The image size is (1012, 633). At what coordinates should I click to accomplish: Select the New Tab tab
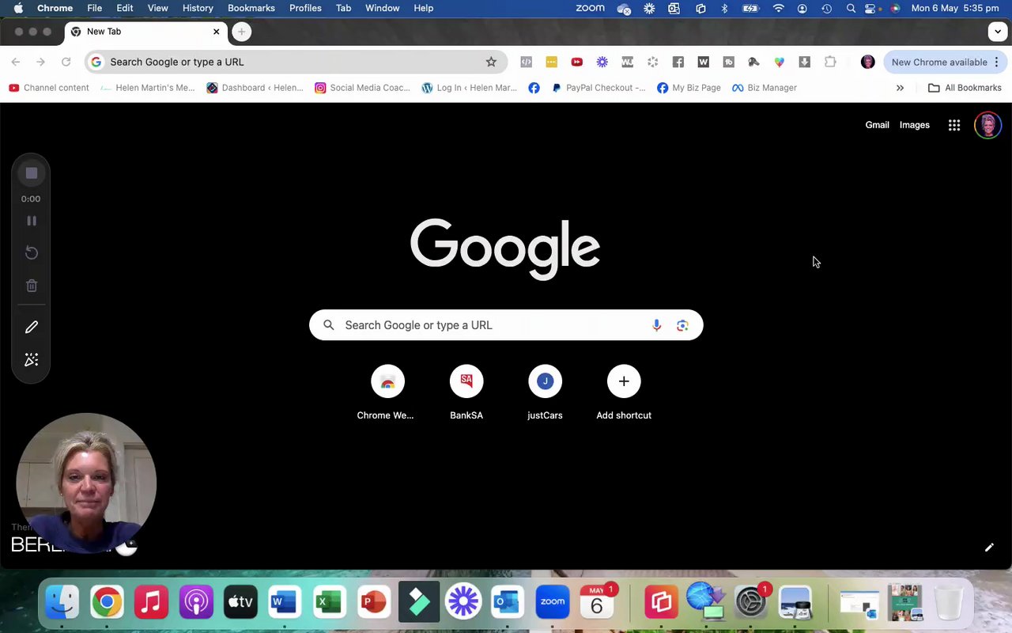146,32
